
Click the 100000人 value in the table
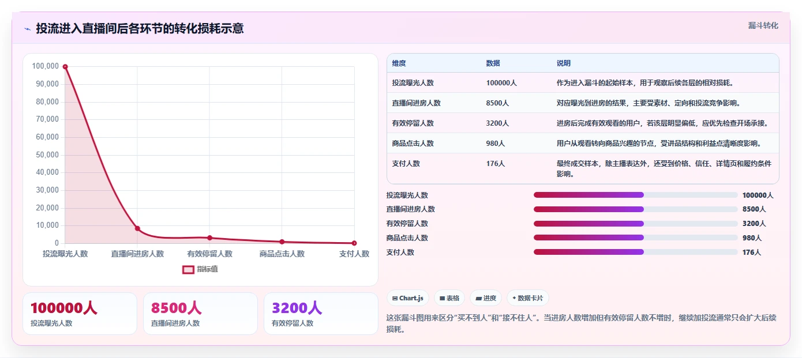coord(501,83)
